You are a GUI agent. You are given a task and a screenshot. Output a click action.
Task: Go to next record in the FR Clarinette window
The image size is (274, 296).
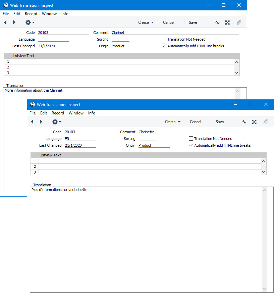[41, 122]
